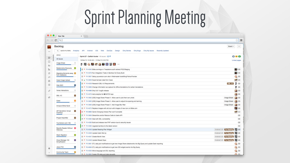290x163 pixels.
Task: Open the board icon in sidebar
Action: coord(49,62)
